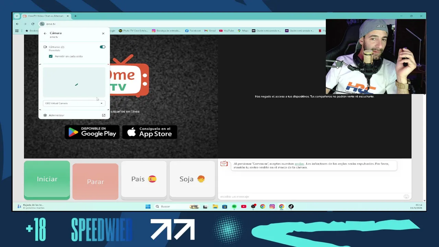The height and width of the screenshot is (247, 439).
Task: Open the Pluto TV Cine Estelar bookmark
Action: tap(133, 31)
